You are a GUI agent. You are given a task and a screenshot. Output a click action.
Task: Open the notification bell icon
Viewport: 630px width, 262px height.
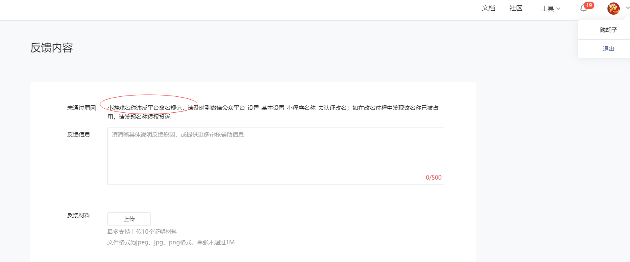(583, 8)
